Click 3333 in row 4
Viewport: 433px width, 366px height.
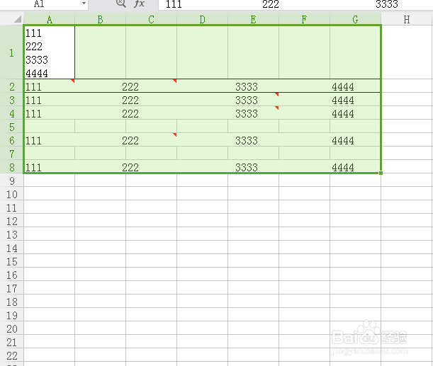(247, 114)
